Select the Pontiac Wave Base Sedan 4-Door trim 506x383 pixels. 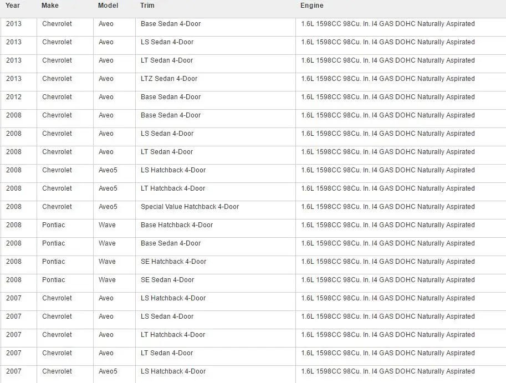(x=170, y=243)
